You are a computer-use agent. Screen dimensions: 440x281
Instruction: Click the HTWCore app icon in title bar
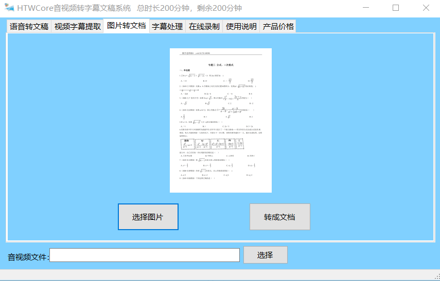(x=9, y=8)
